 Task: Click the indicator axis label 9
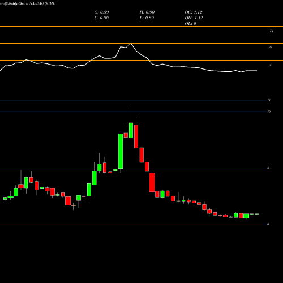pyautogui.click(x=271, y=48)
